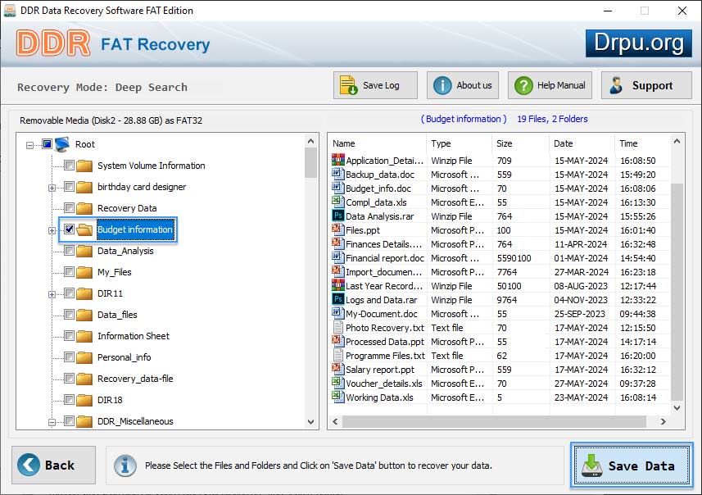Click the file list vertical scrollbar thumb
This screenshot has width=702, height=495.
click(677, 291)
